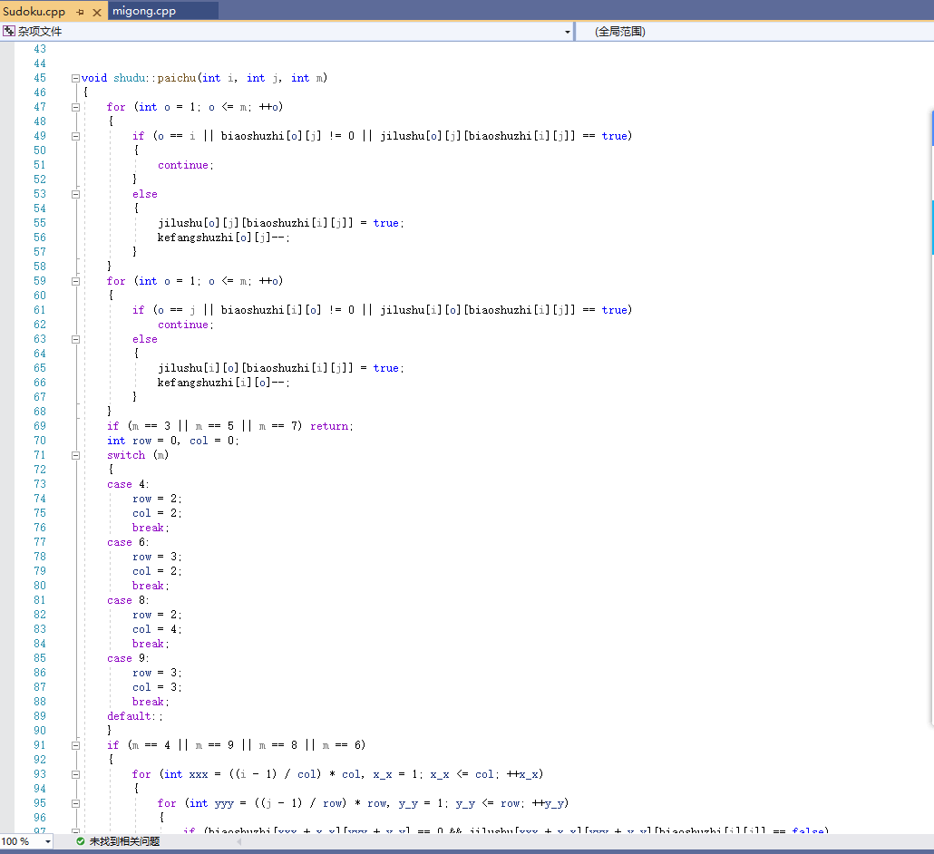The image size is (934, 854).
Task: Click the 'case 9:' label
Action: tap(128, 658)
